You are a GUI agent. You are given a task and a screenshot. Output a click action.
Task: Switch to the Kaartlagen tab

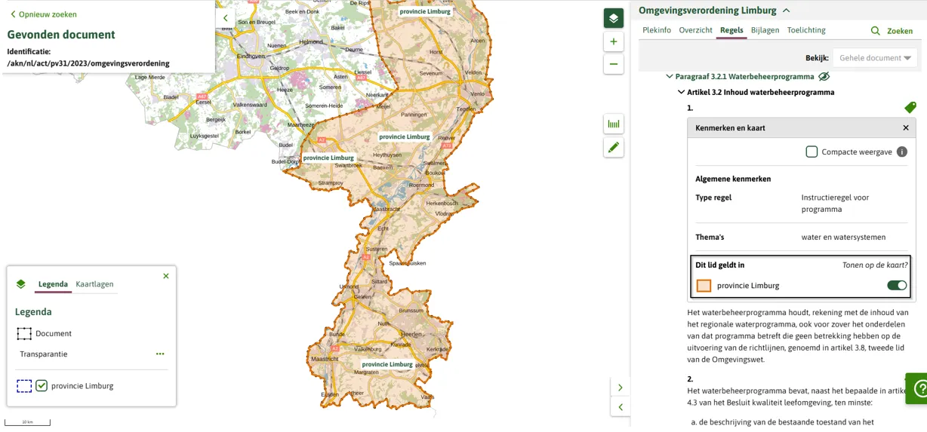(x=94, y=284)
